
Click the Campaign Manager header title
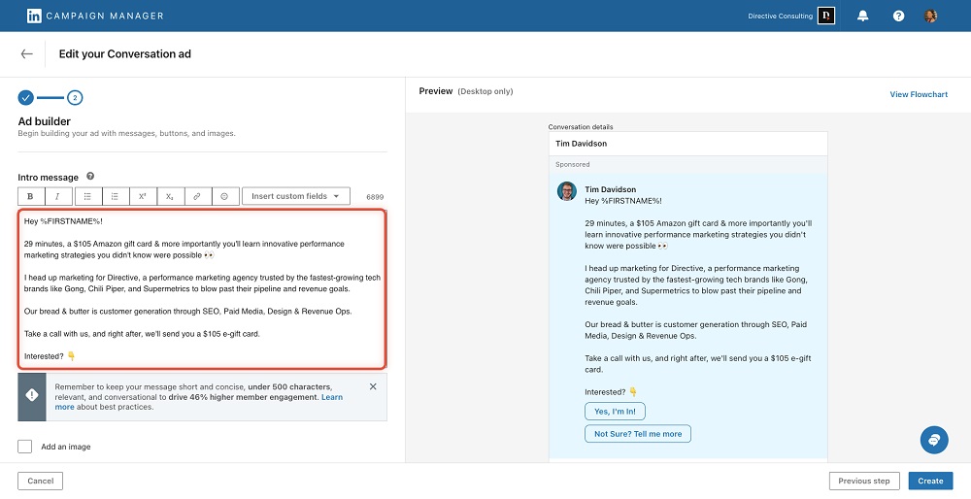(105, 17)
